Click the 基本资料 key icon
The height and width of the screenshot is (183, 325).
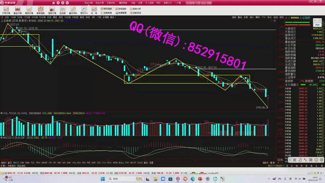point(74,10)
